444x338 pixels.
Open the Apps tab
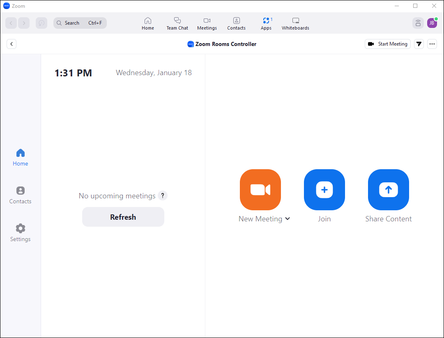coord(266,23)
